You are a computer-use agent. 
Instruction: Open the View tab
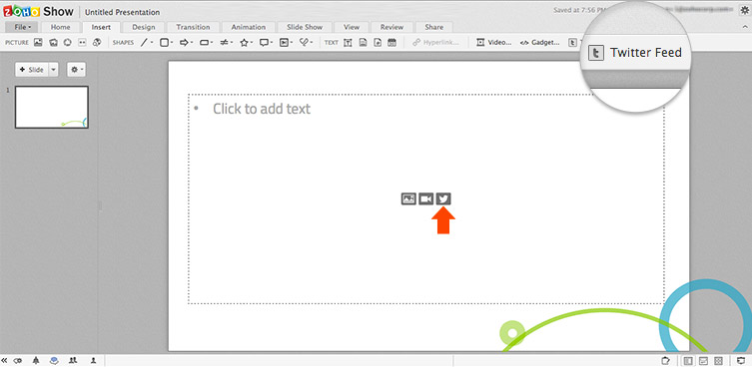[352, 27]
